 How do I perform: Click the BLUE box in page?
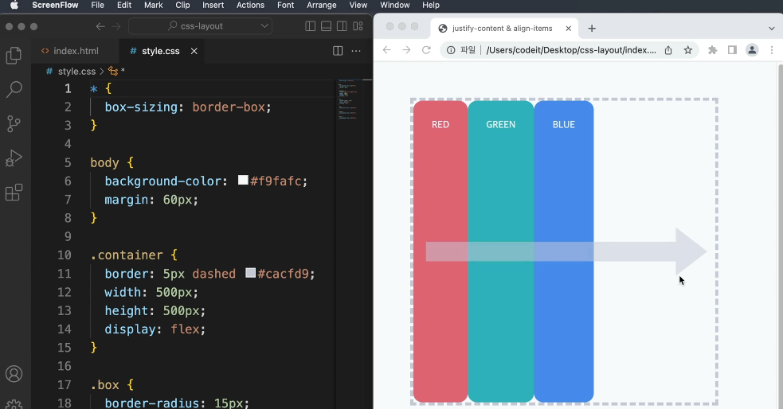coord(564,251)
